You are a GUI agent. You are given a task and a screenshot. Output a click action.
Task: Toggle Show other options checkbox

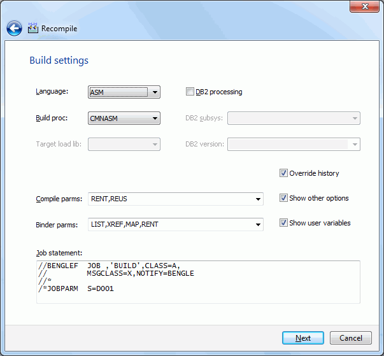click(x=283, y=198)
